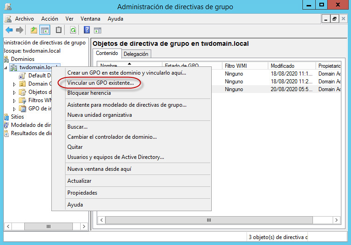The width and height of the screenshot is (351, 245).
Task: Click the Back arrow toolbar icon
Action: point(9,30)
